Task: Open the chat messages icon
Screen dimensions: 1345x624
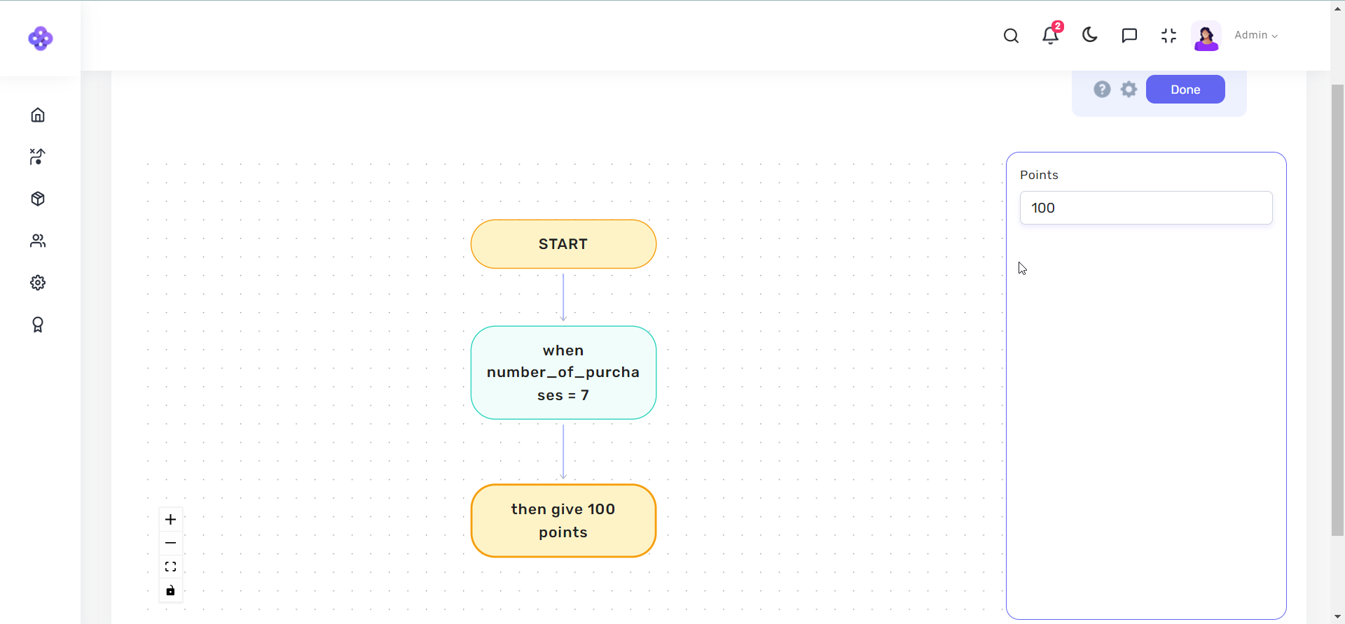Action: coord(1129,36)
